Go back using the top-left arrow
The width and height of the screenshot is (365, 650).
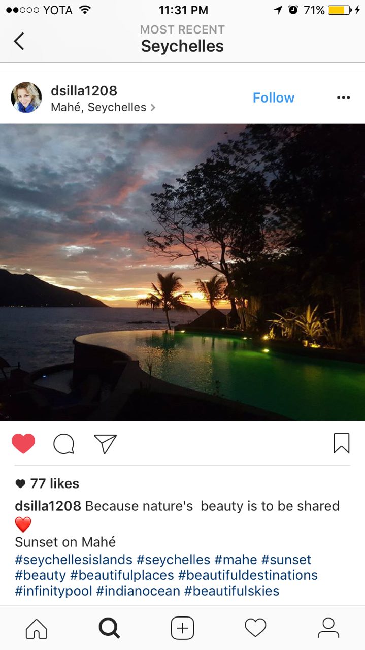[19, 41]
